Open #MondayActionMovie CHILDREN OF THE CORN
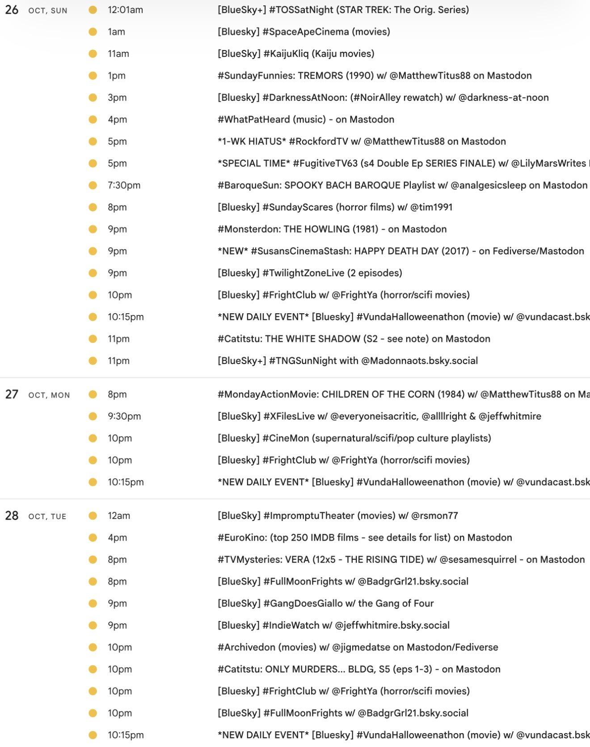The image size is (590, 747). (x=402, y=394)
